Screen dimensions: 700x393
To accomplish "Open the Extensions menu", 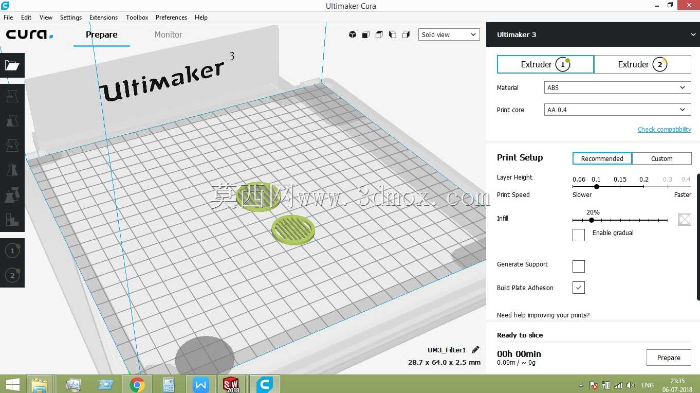I will pyautogui.click(x=104, y=17).
